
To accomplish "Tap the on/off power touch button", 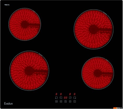I will [75, 101].
